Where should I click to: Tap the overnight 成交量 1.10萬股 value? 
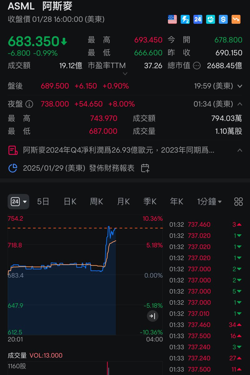(x=229, y=131)
